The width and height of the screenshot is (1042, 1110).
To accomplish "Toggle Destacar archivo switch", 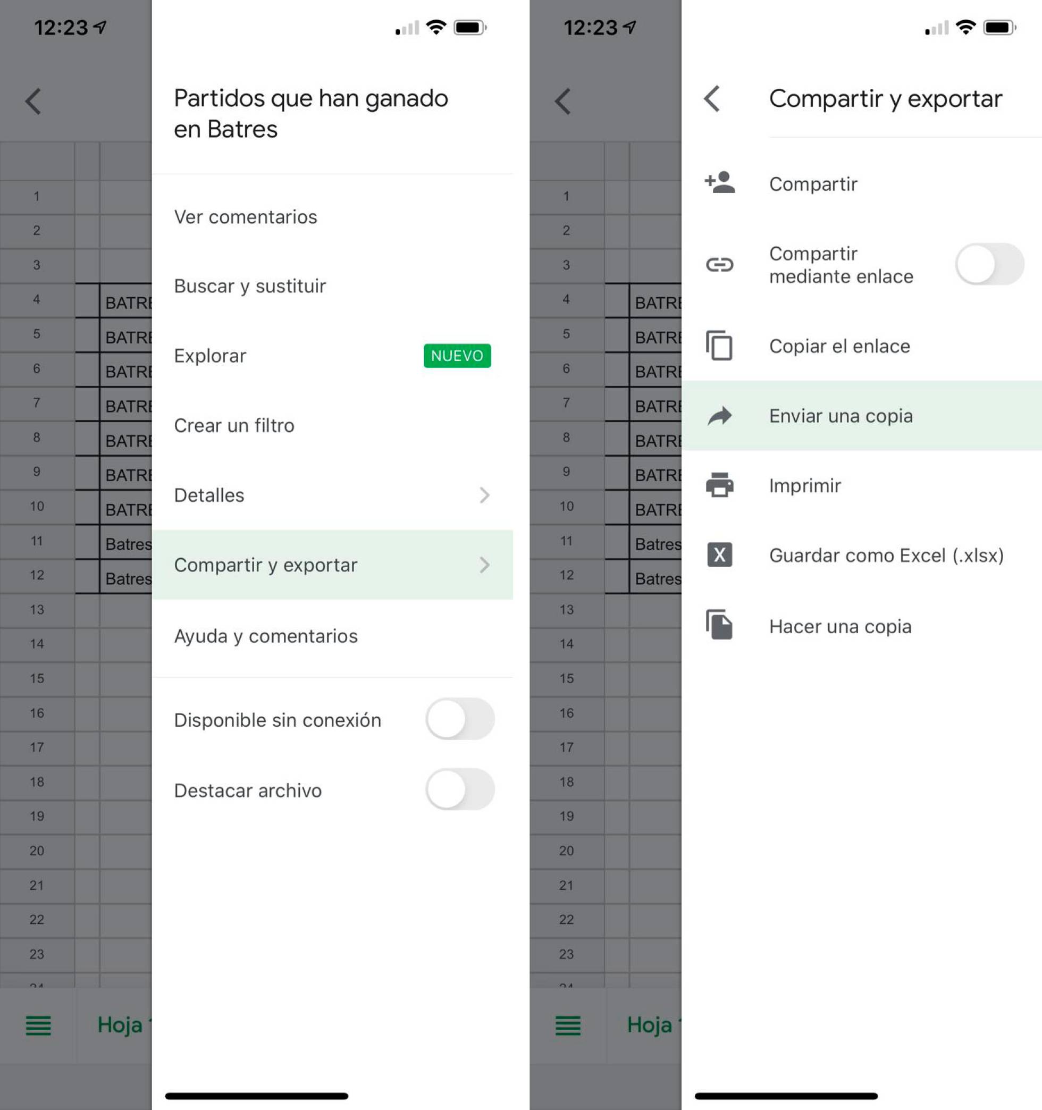I will [459, 789].
